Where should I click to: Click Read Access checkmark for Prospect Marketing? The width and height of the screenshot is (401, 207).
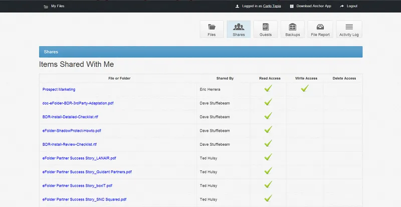point(268,89)
